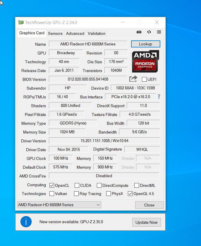Close GPU-Z with the X button
This screenshot has width=201, height=246.
pos(157,22)
